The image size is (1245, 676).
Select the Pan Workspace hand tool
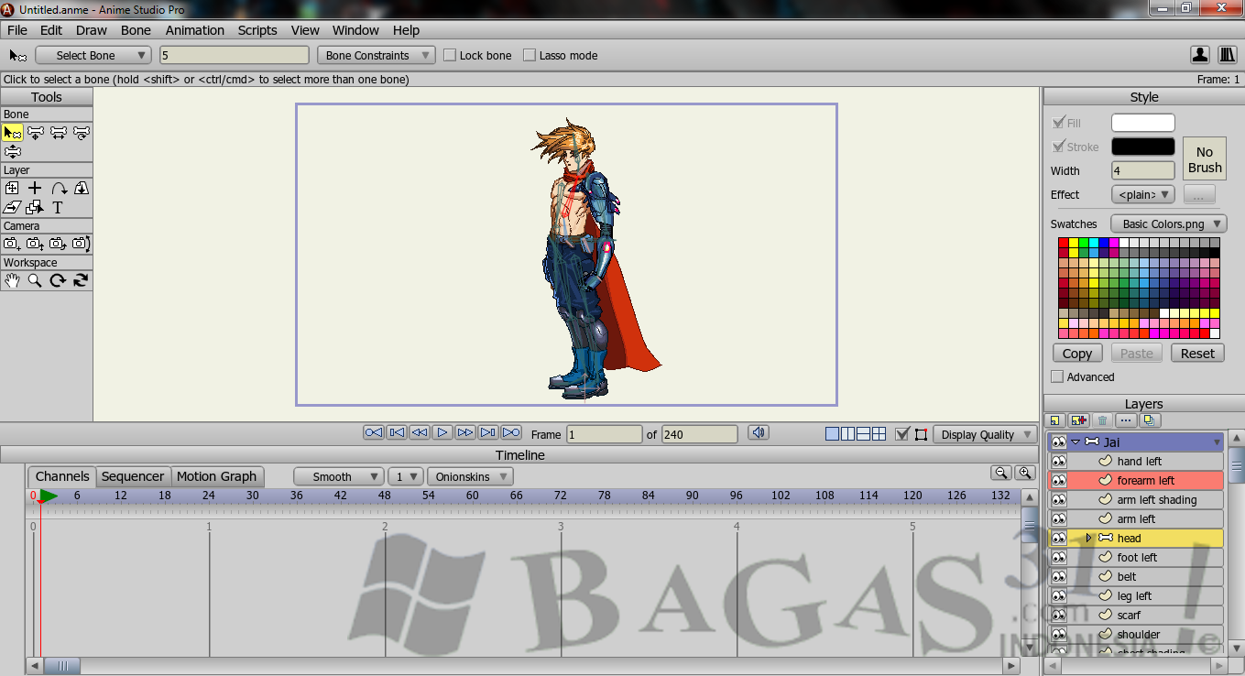13,280
